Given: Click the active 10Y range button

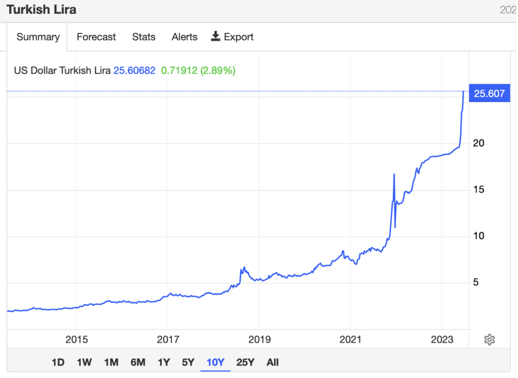Looking at the screenshot, I should 215,362.
